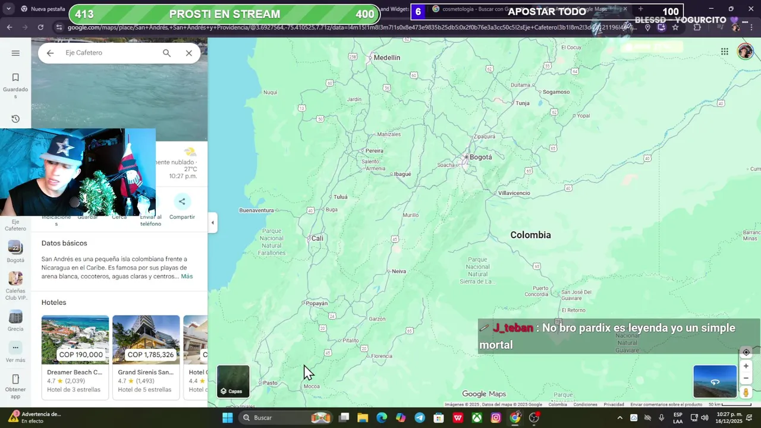This screenshot has width=761, height=428.
Task: Click the back arrow in search box
Action: tap(51, 53)
